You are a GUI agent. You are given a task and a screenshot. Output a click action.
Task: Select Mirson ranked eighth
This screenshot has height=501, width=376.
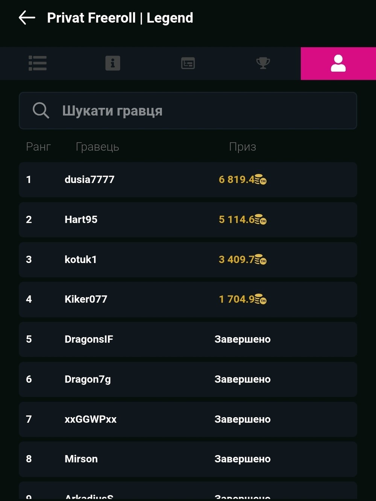pyautogui.click(x=188, y=459)
